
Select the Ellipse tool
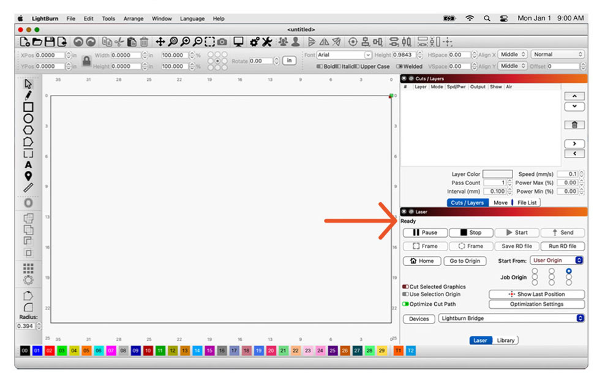click(x=28, y=118)
